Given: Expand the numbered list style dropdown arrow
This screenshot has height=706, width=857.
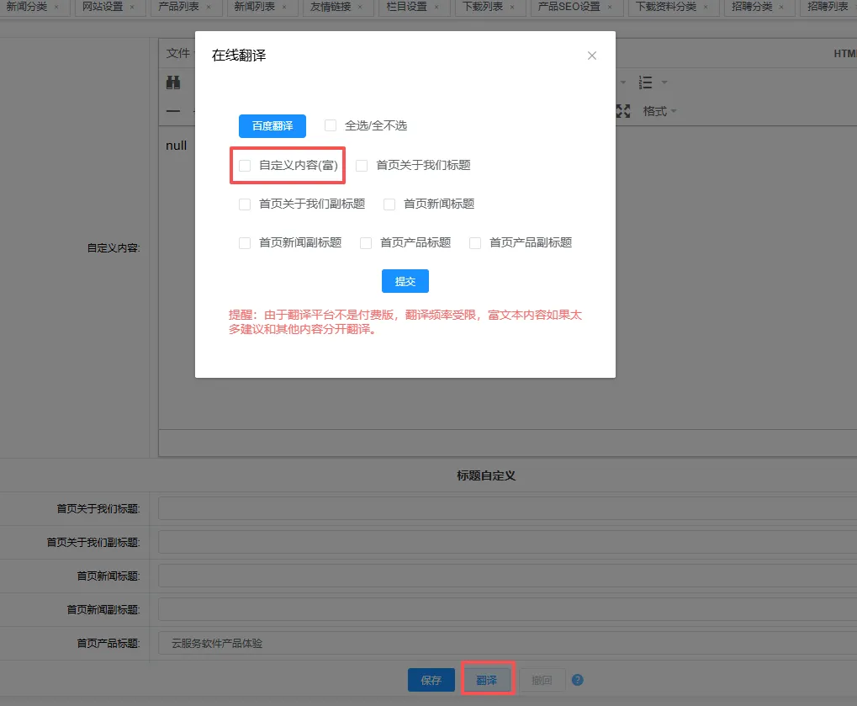Looking at the screenshot, I should tap(664, 82).
